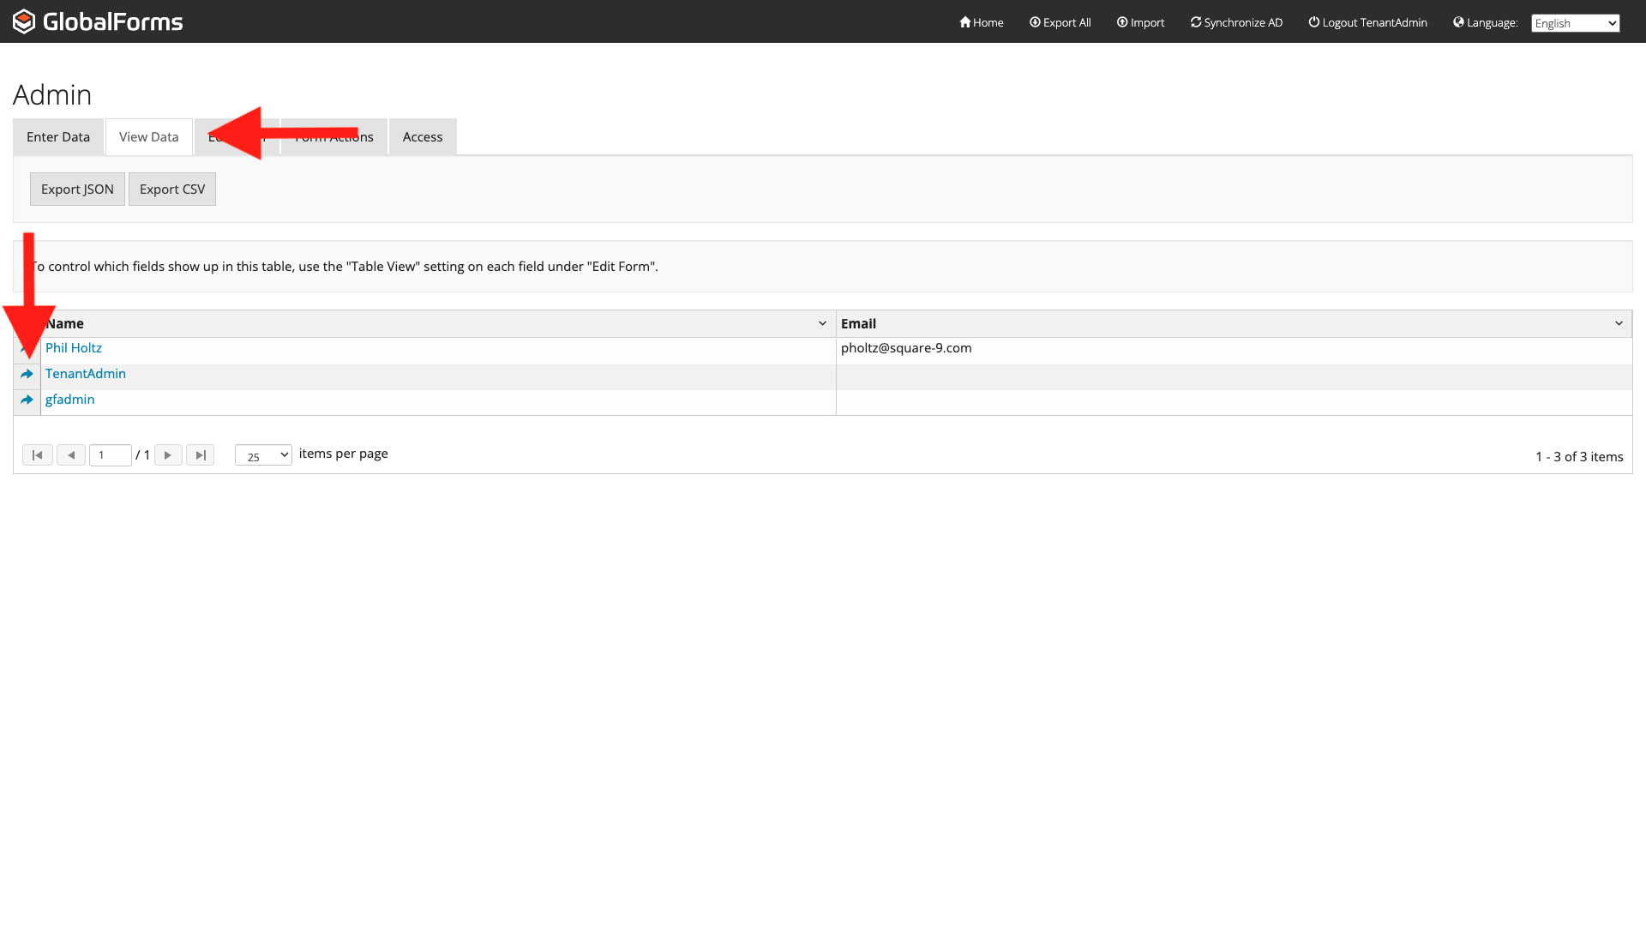
Task: Log out via Logout TenantAdmin
Action: (1367, 22)
